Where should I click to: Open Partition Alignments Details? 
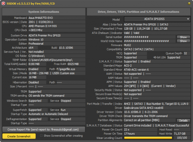coord(183,120)
